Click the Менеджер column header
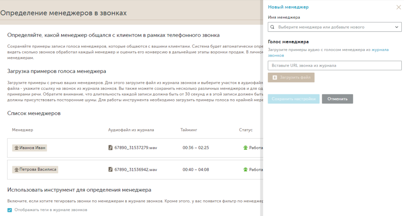Screen dimensions: 404x216 (23, 130)
